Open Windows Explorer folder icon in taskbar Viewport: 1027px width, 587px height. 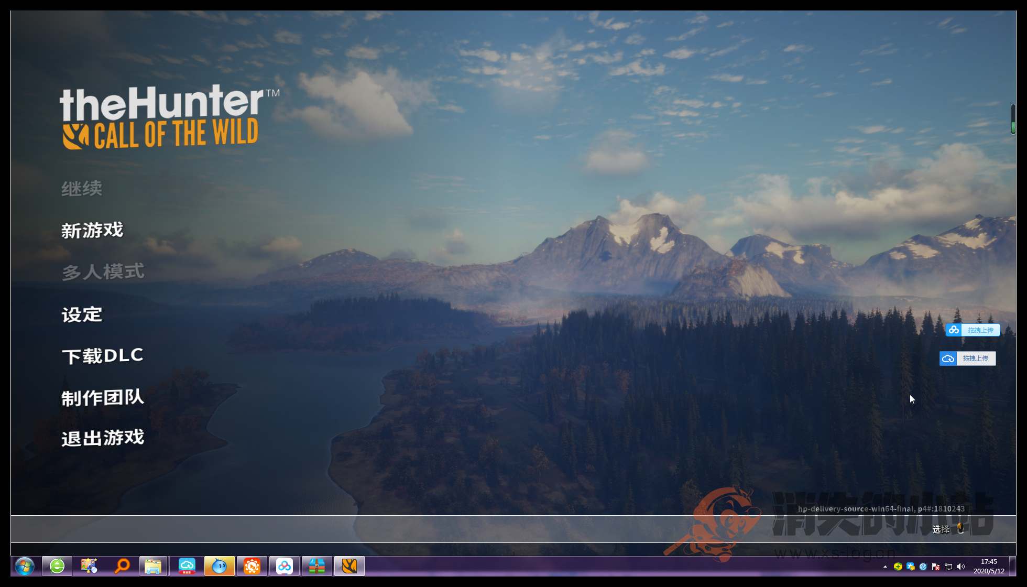[154, 566]
